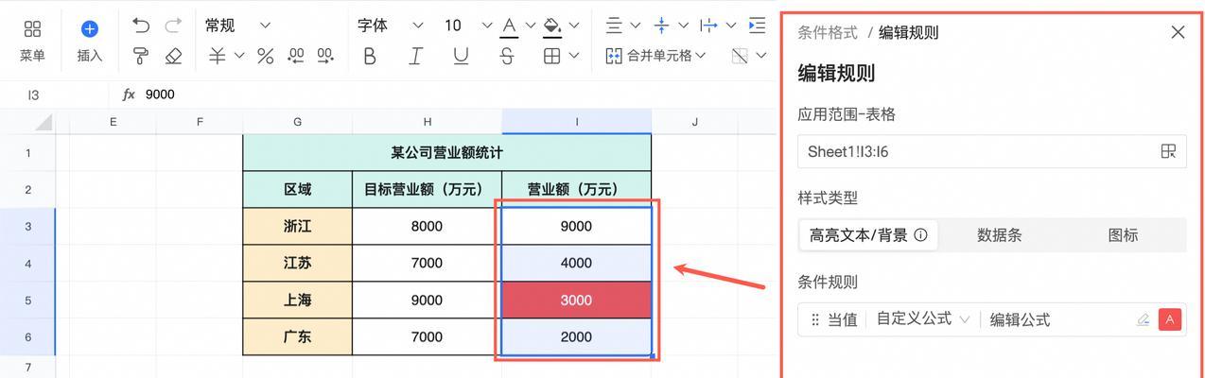Click the range field Sheet1!I3:I6

(x=991, y=151)
